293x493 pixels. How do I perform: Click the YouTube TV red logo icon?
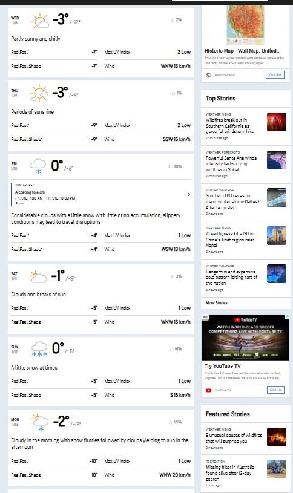point(208,390)
